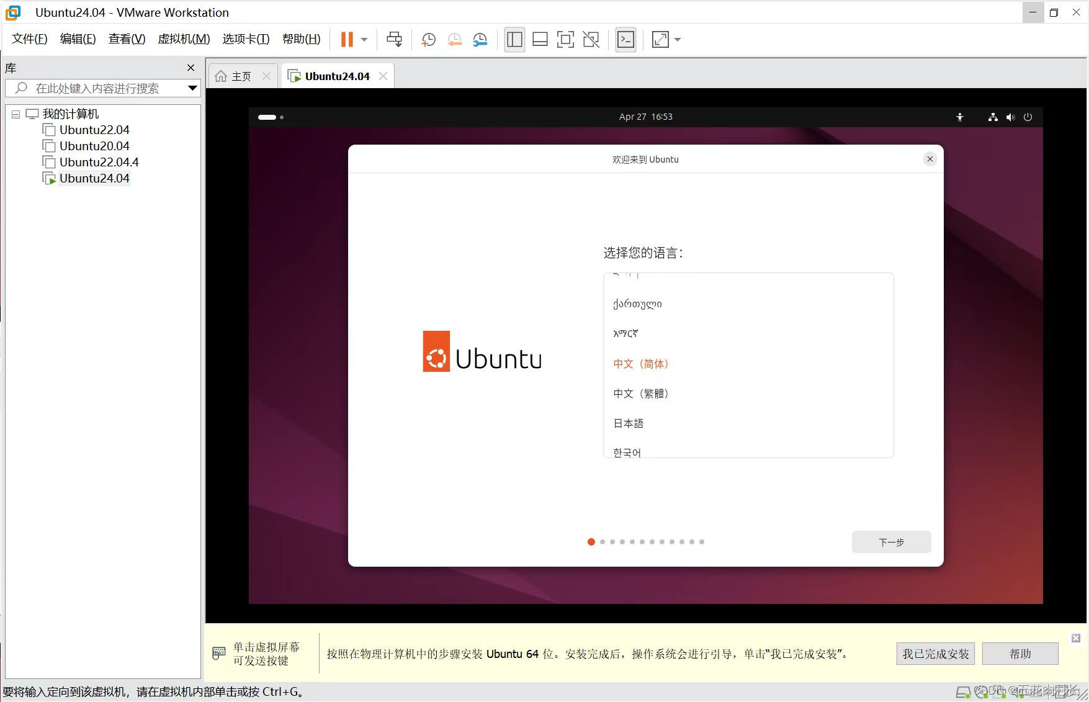
Task: Collapse the 我的计算机 tree node
Action: coord(16,114)
